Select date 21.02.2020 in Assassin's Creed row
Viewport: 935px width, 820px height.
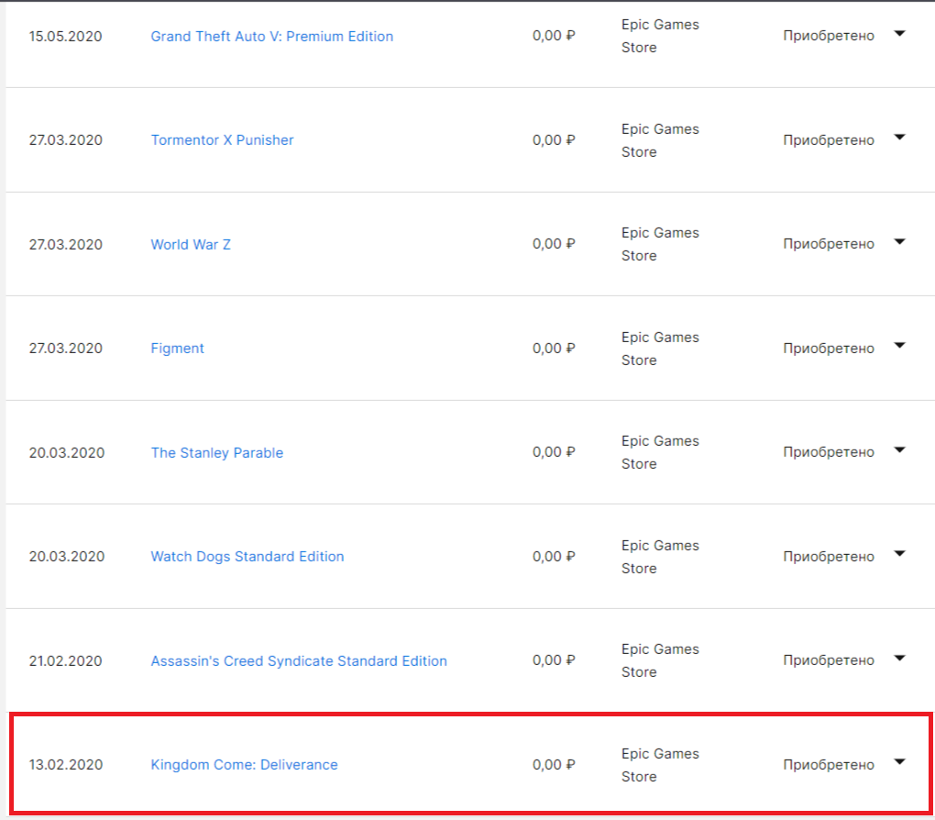coord(66,661)
